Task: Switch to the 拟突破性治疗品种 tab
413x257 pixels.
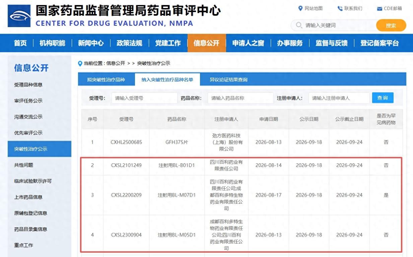Action: pos(106,80)
